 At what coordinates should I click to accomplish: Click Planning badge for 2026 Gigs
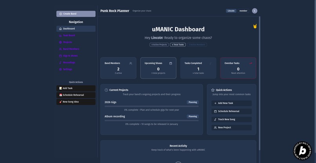point(193,102)
